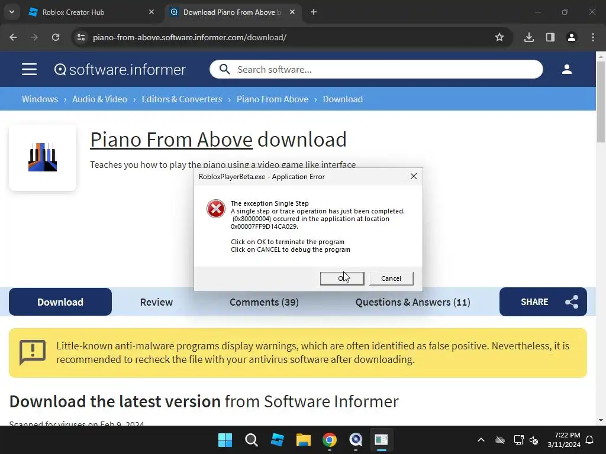Open the Chrome downloads icon

point(528,37)
